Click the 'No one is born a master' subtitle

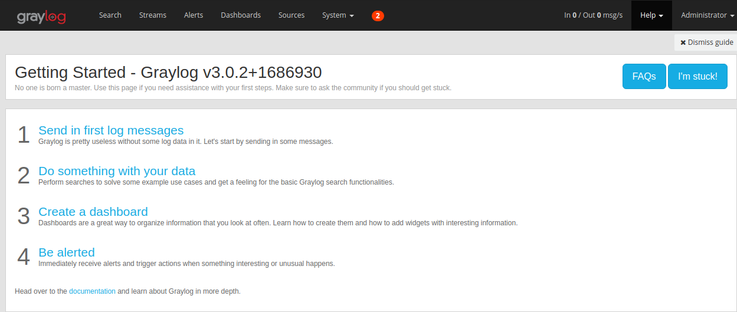(233, 88)
